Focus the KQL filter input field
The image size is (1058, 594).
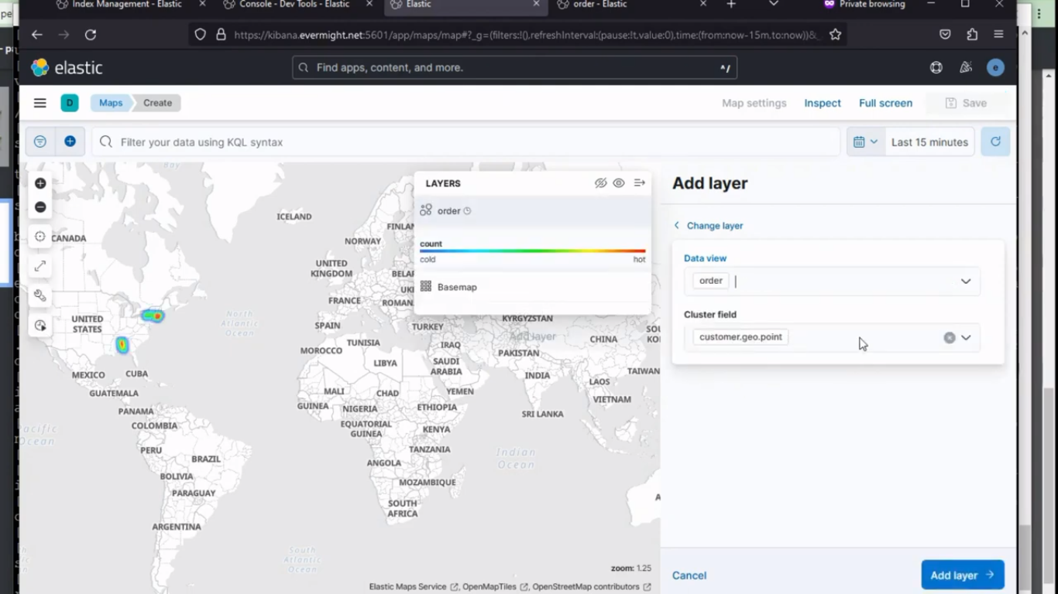(x=465, y=142)
